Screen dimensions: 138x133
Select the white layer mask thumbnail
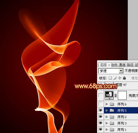(x=122, y=95)
